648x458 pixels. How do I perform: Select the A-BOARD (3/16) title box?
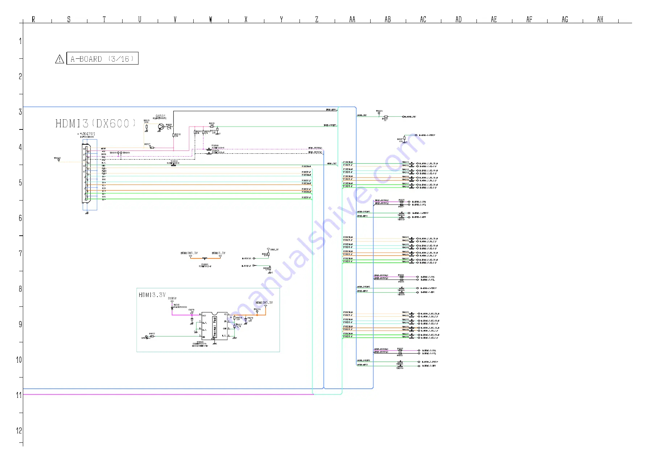pyautogui.click(x=102, y=58)
